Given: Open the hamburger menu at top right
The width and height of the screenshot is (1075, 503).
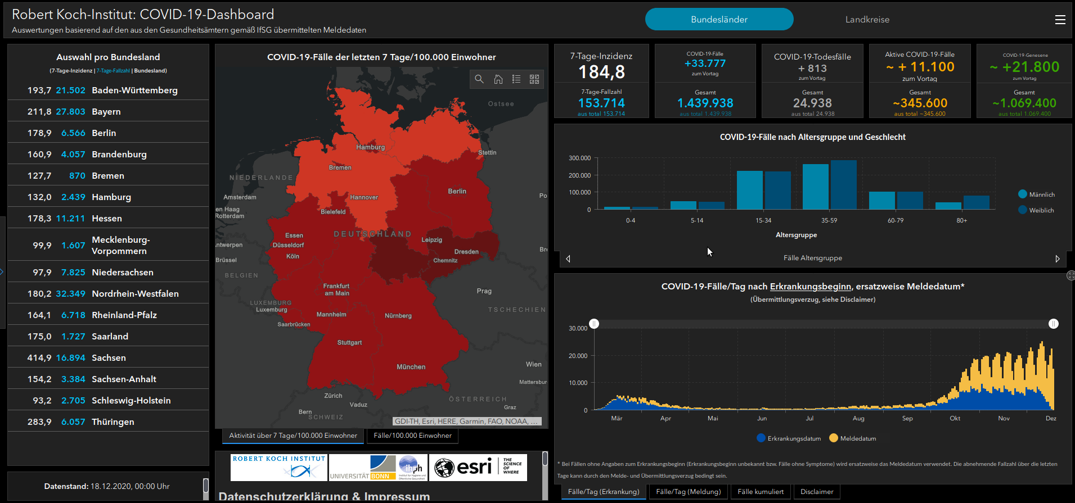Looking at the screenshot, I should [1060, 20].
